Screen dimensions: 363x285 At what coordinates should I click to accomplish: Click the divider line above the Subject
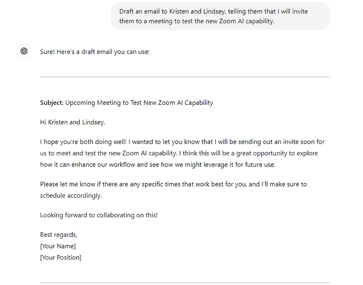pyautogui.click(x=185, y=77)
